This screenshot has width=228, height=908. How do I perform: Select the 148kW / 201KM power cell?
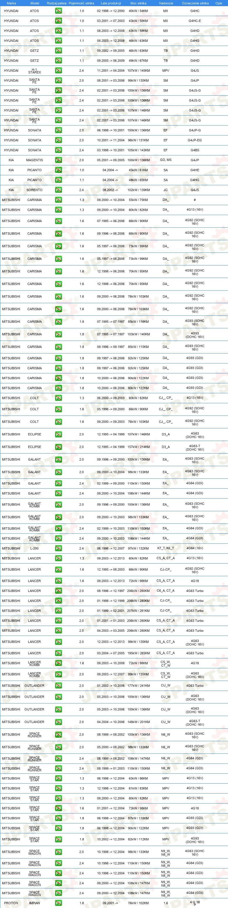coord(138,722)
